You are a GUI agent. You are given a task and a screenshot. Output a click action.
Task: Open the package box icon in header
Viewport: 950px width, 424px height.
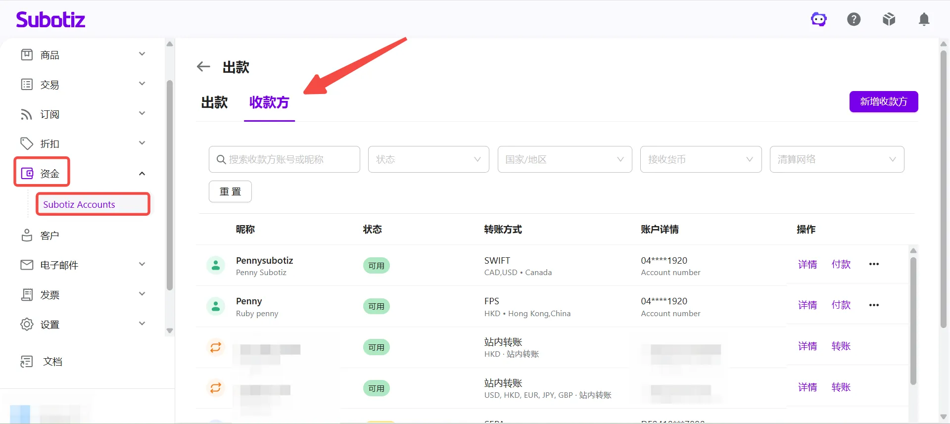pyautogui.click(x=889, y=19)
